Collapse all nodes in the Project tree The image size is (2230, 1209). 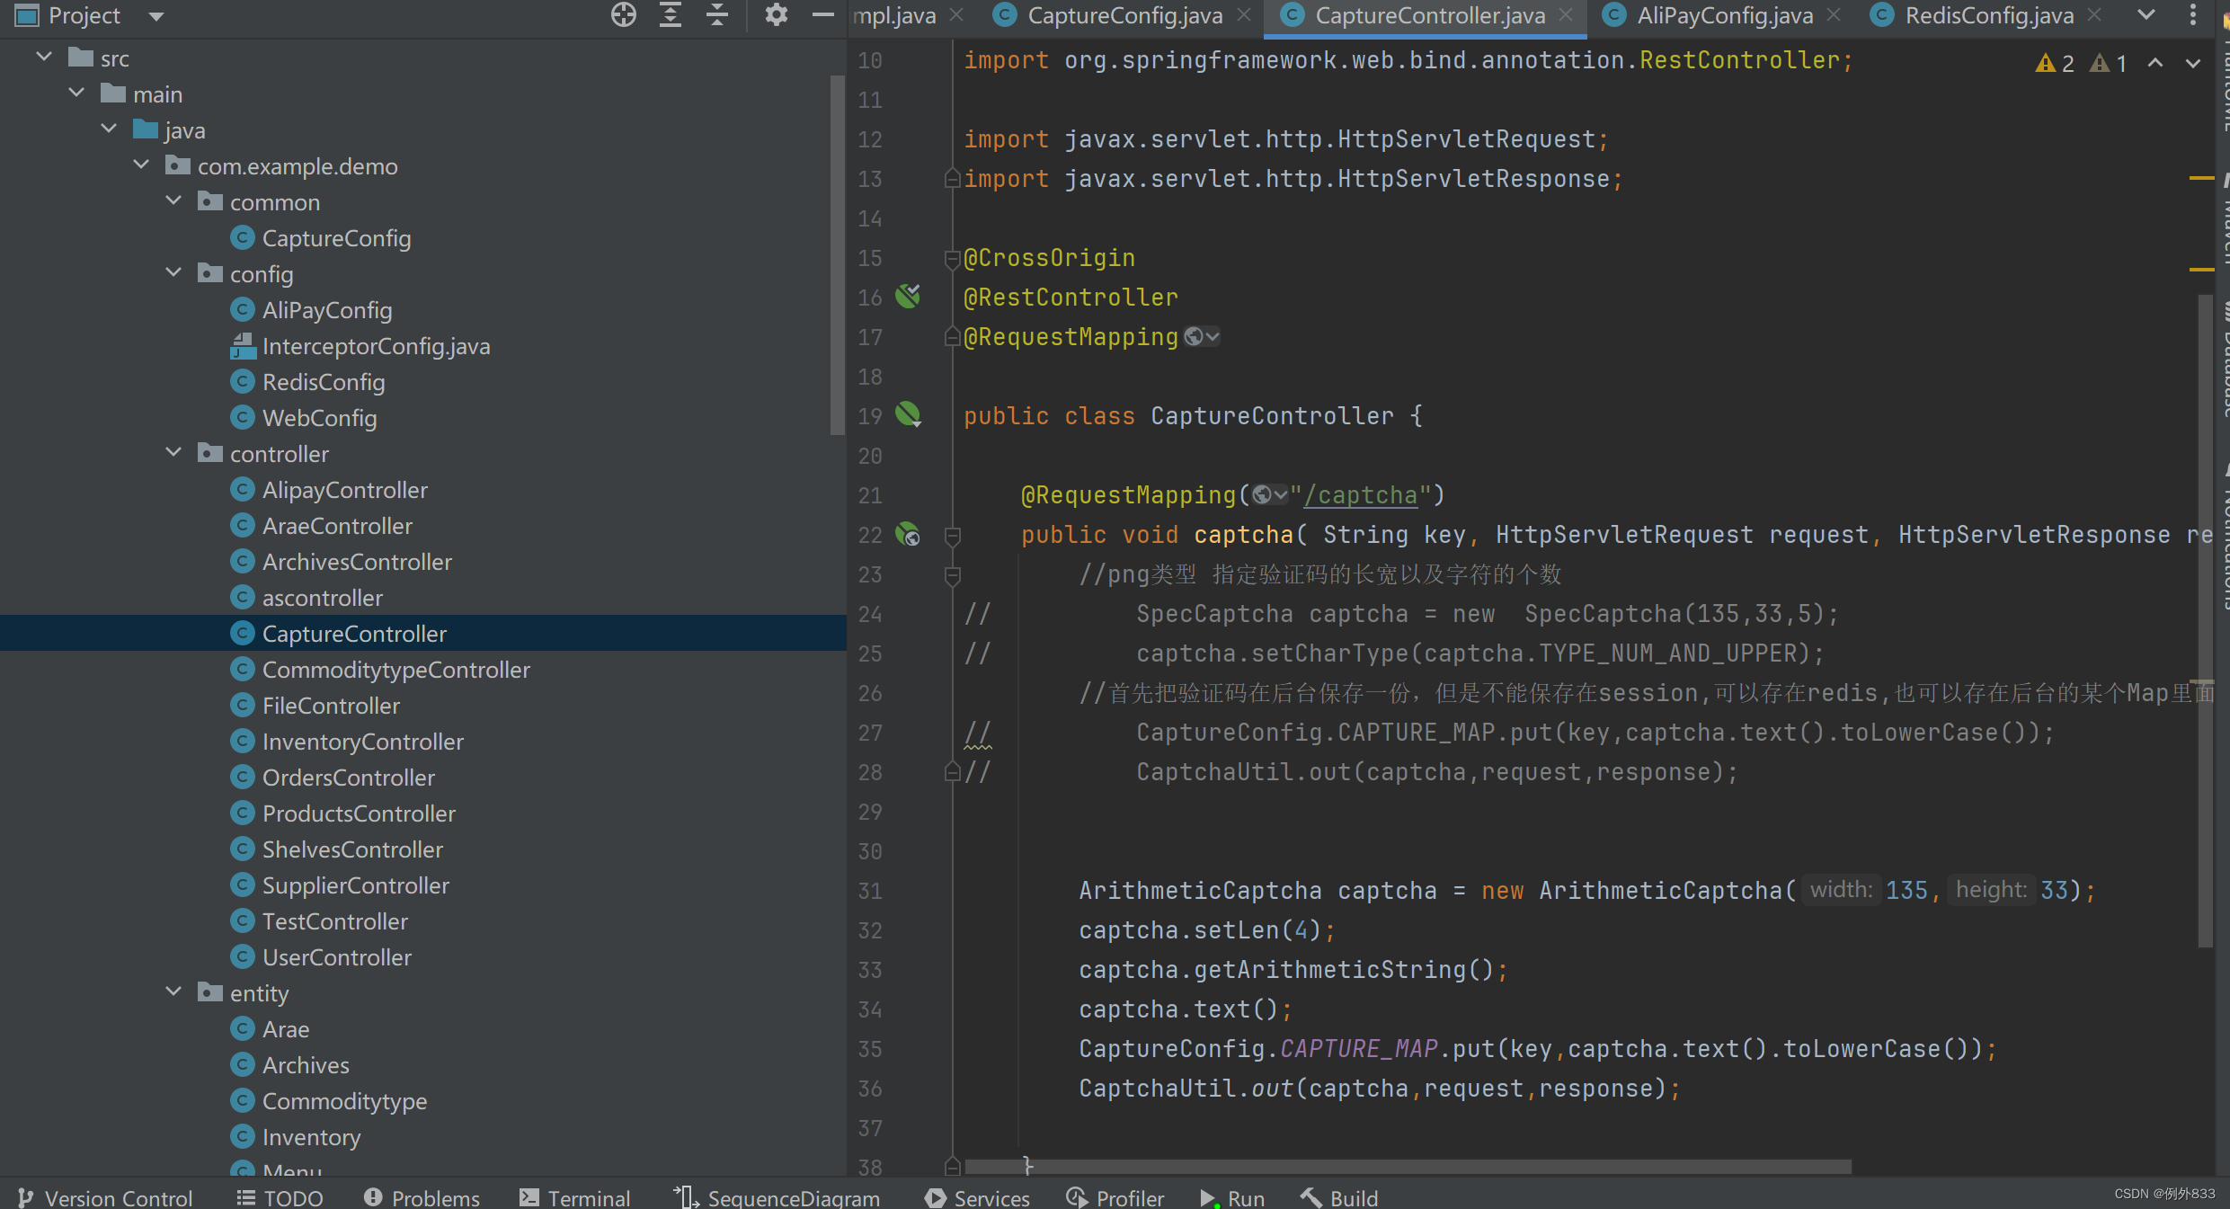pyautogui.click(x=716, y=14)
